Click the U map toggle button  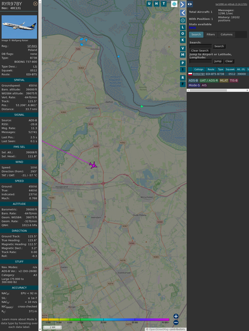[x=149, y=4]
